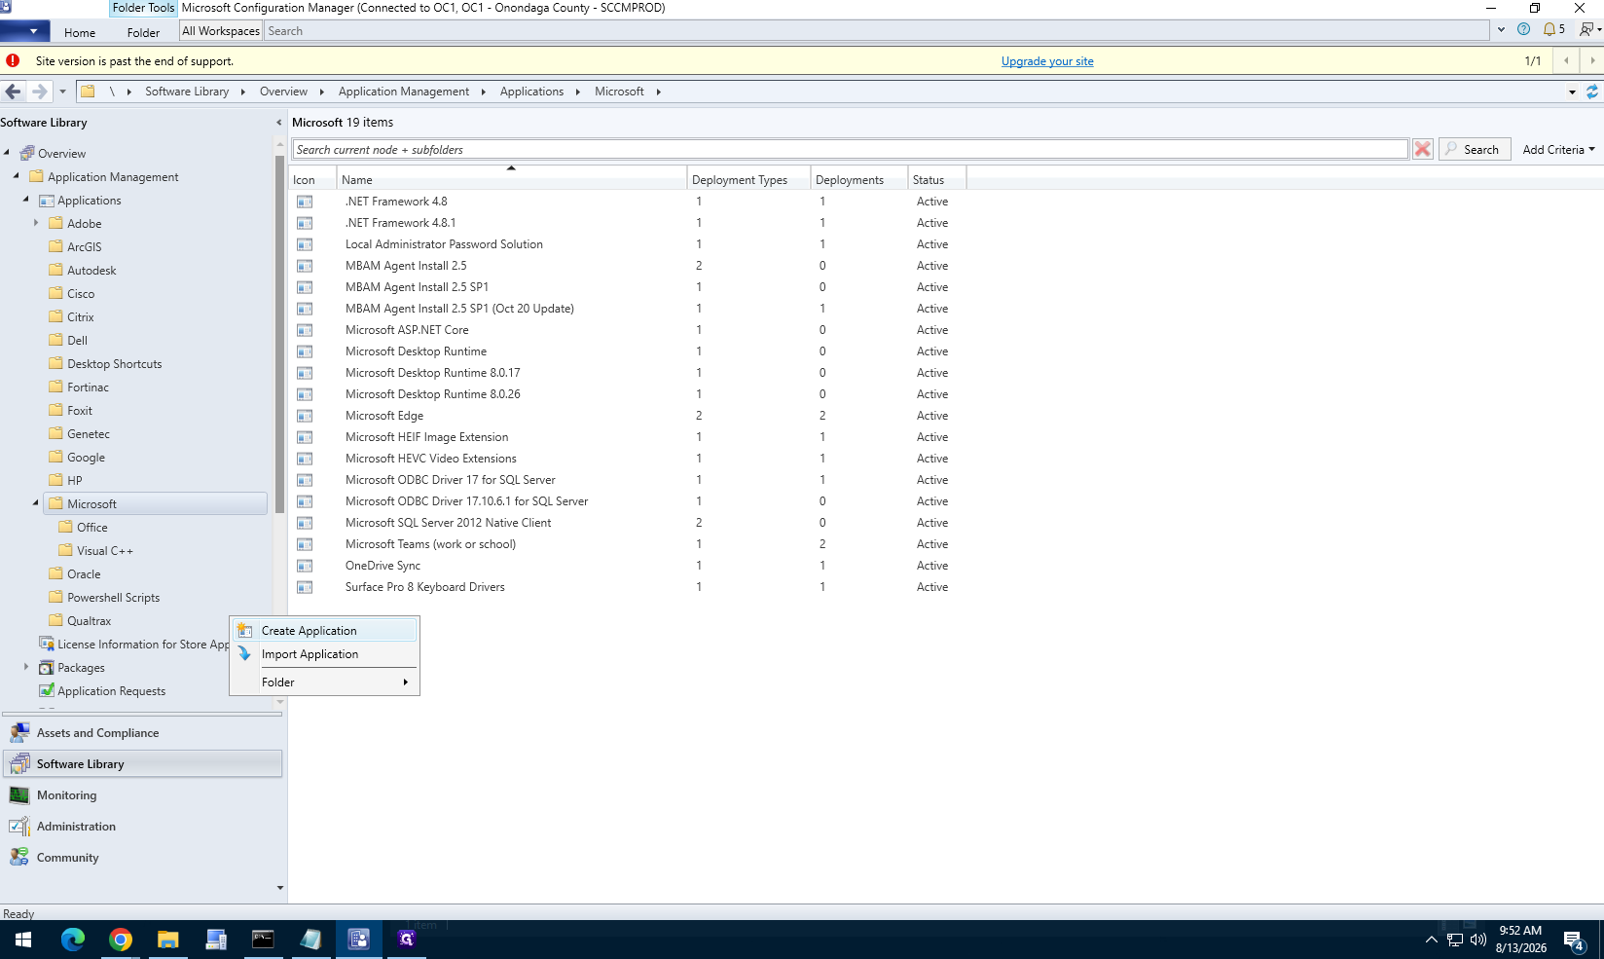Click the navigate Back arrow icon
Viewport: 1604px width, 959px height.
pyautogui.click(x=13, y=92)
